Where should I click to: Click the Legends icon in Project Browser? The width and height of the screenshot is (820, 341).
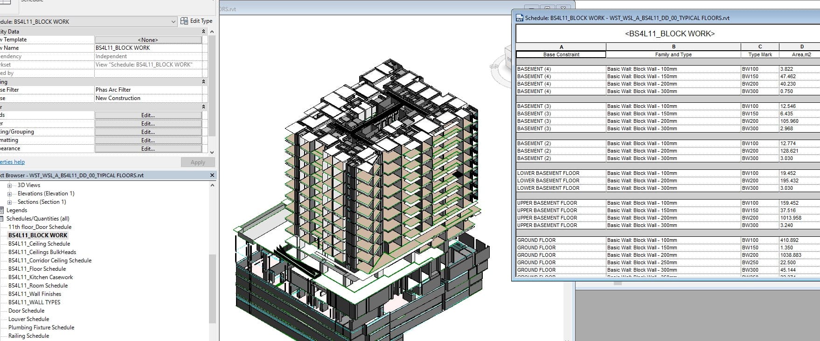click(x=2, y=210)
